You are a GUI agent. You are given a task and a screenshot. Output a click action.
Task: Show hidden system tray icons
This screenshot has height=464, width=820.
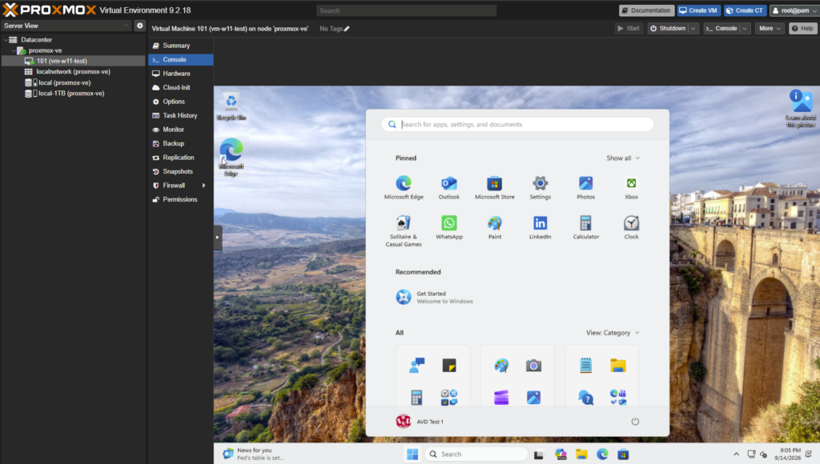pyautogui.click(x=736, y=454)
